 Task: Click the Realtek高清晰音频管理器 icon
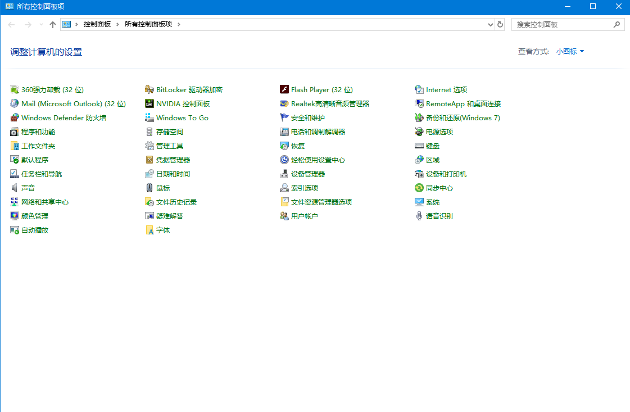coord(284,103)
